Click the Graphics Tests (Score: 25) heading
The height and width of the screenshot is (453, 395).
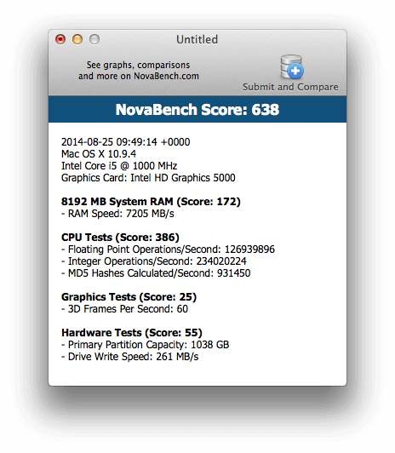129,297
